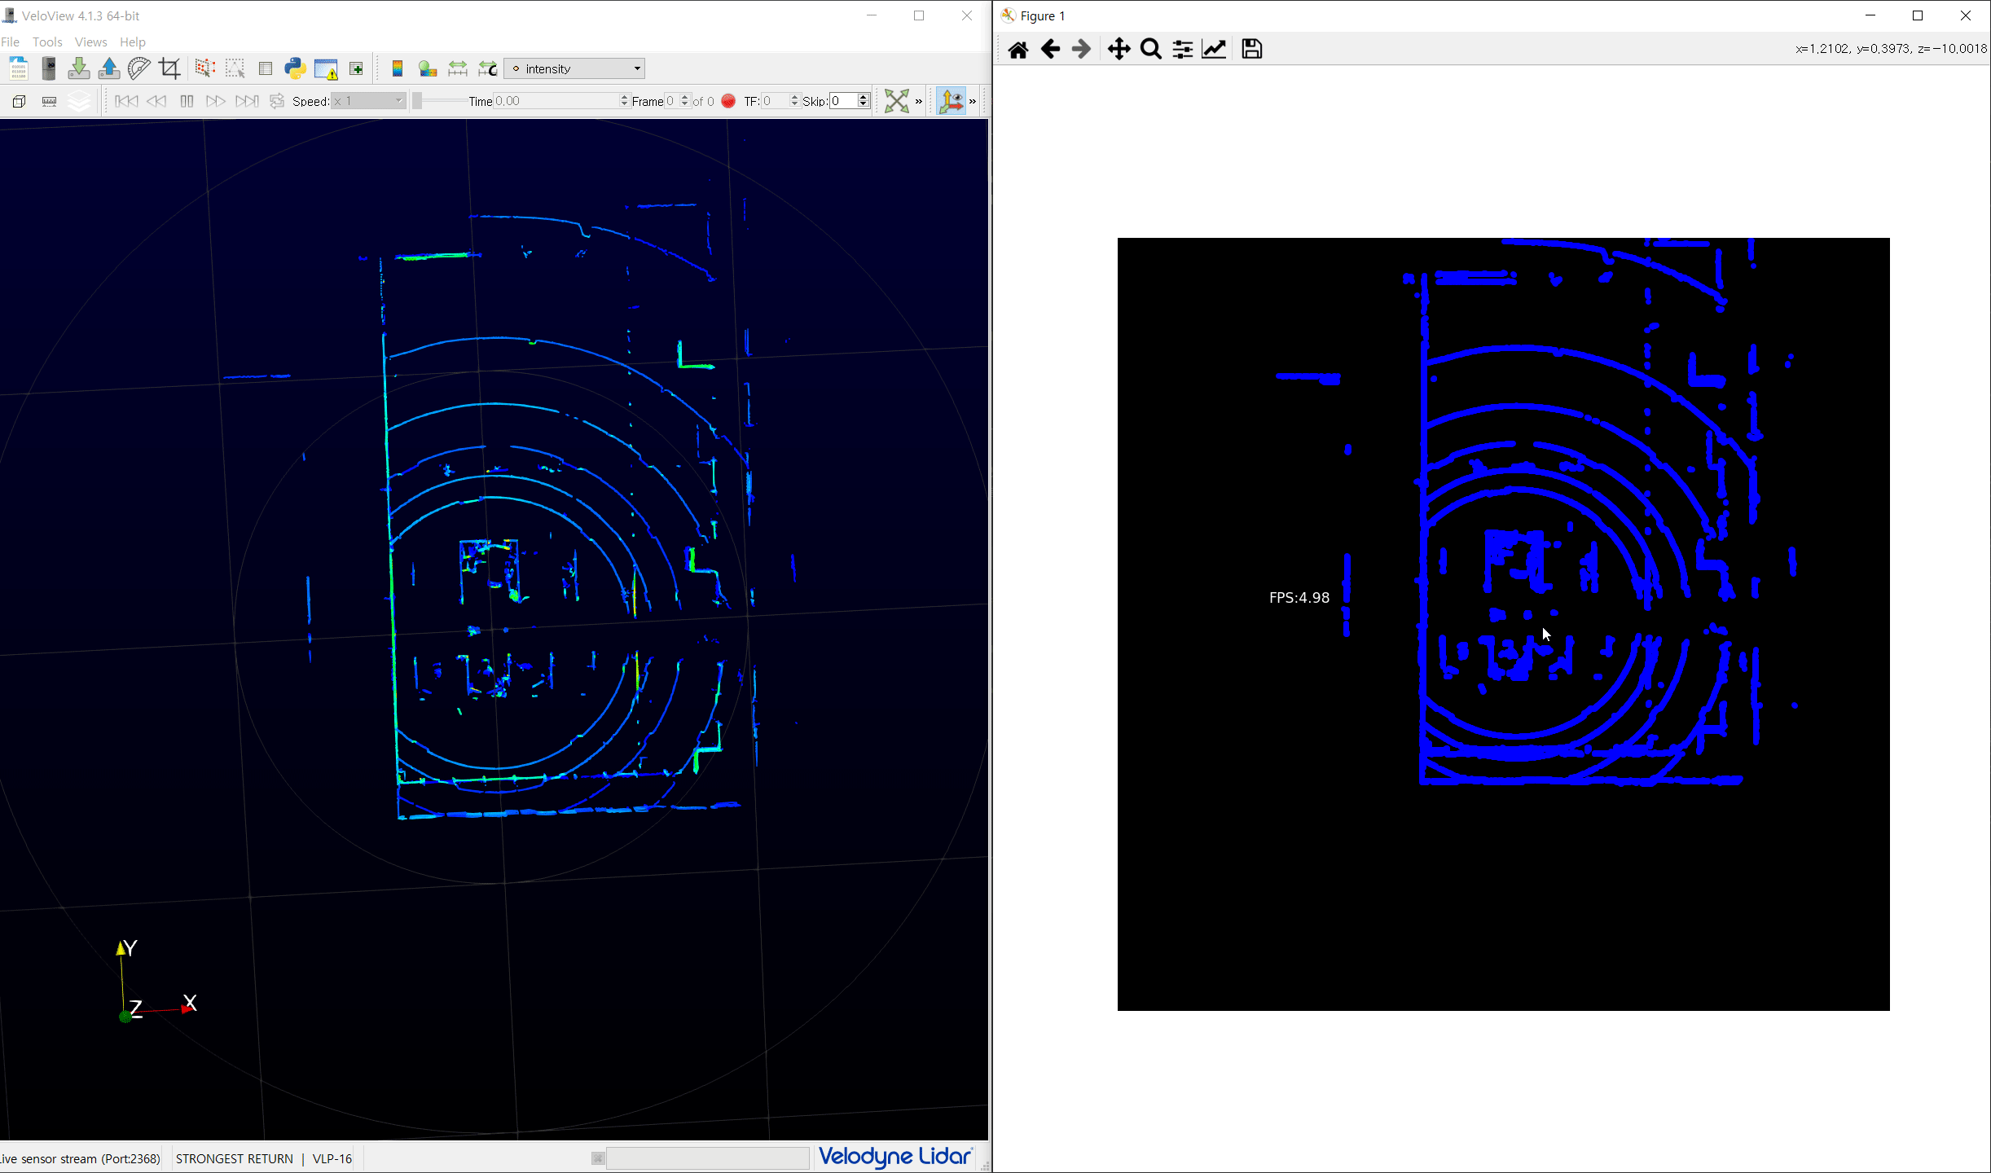Jump to the first frame
Image resolution: width=1991 pixels, height=1173 pixels.
(x=126, y=101)
